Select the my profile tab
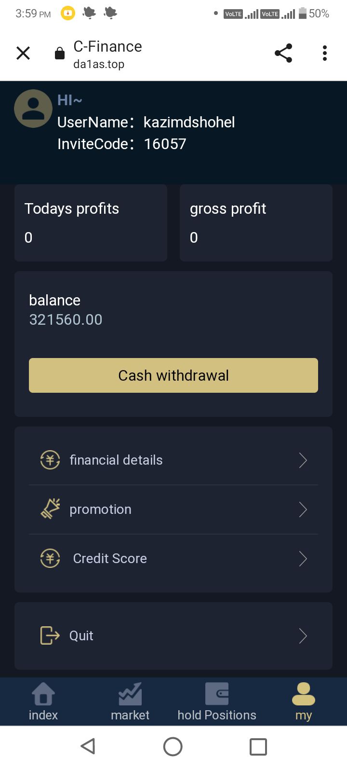Screen dimensions: 347x772 (304, 702)
